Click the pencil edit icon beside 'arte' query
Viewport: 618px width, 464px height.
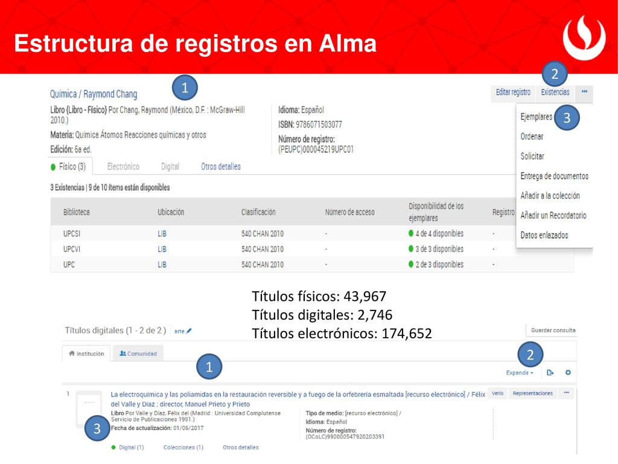tap(189, 331)
